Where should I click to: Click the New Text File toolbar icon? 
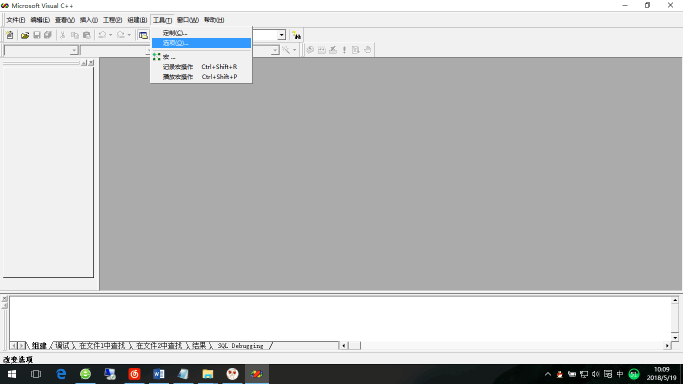9,35
